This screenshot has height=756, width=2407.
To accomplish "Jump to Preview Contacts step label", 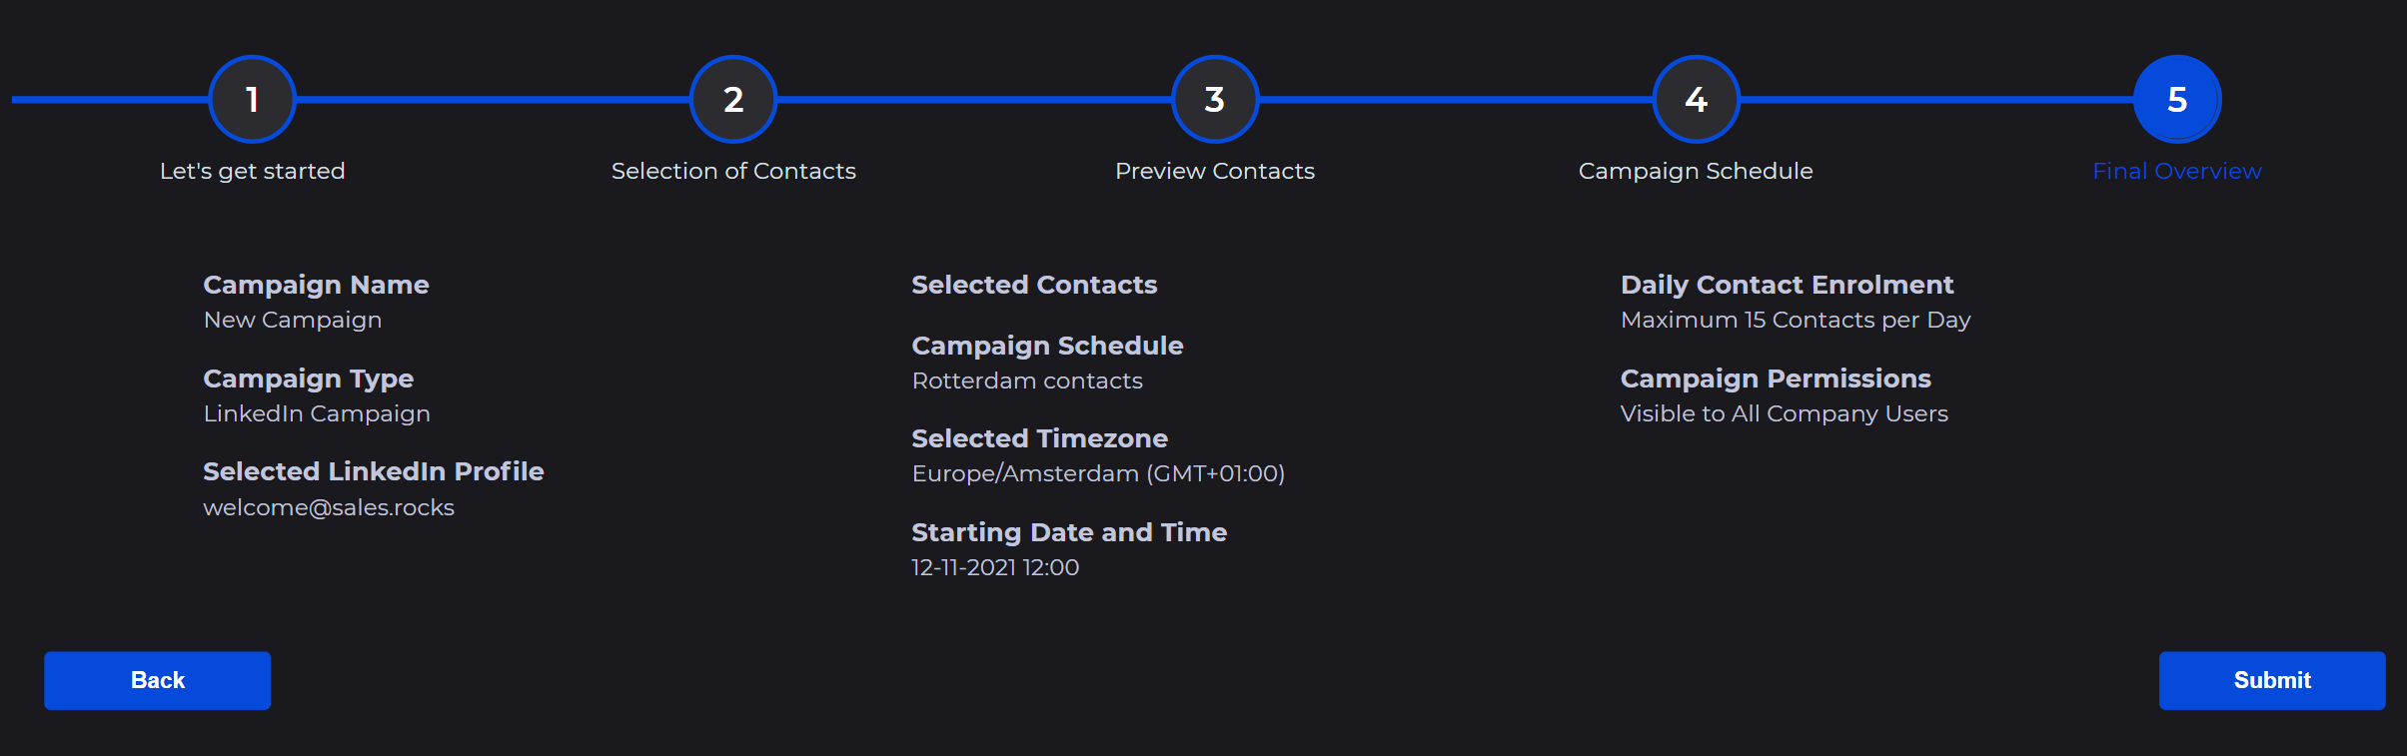I will [1215, 171].
